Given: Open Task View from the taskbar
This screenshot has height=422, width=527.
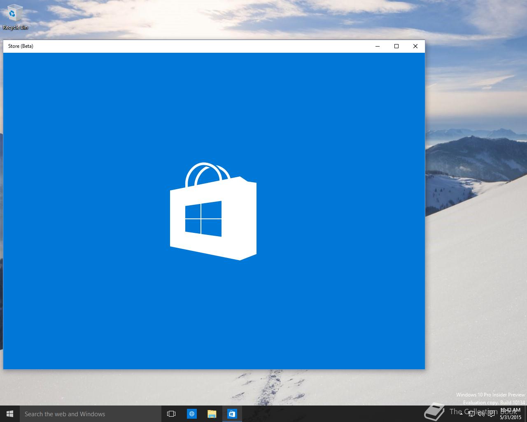Looking at the screenshot, I should click(171, 414).
